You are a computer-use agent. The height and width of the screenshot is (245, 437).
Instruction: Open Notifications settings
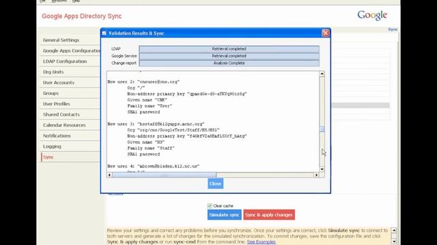[x=57, y=136]
